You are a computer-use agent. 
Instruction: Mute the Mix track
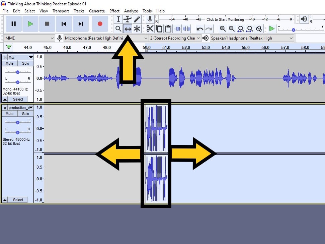click(x=9, y=63)
